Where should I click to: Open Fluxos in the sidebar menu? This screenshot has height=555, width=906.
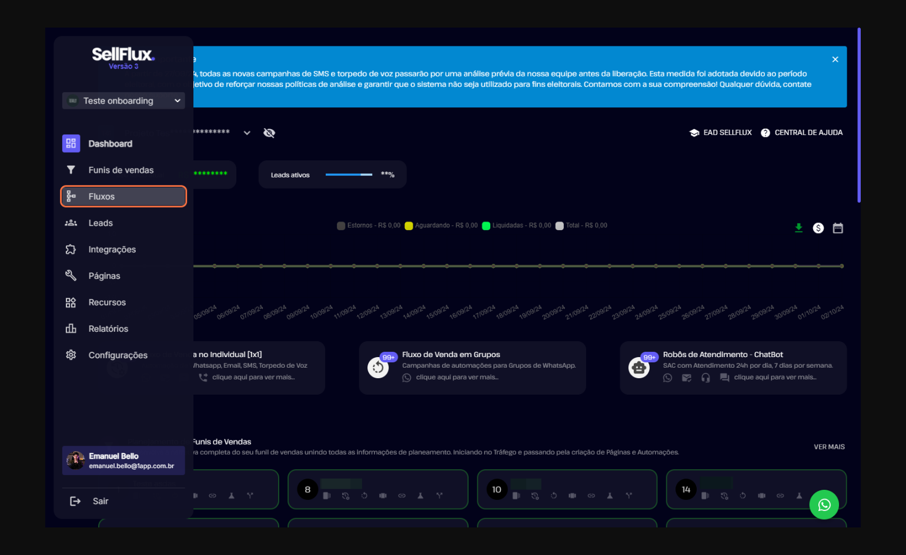point(123,197)
